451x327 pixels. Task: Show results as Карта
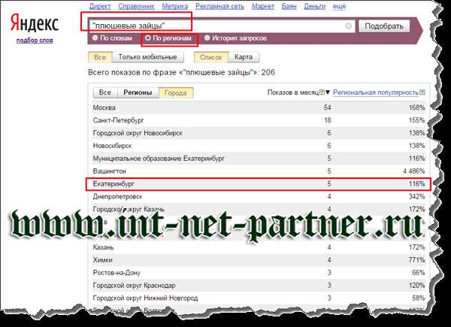pos(244,57)
